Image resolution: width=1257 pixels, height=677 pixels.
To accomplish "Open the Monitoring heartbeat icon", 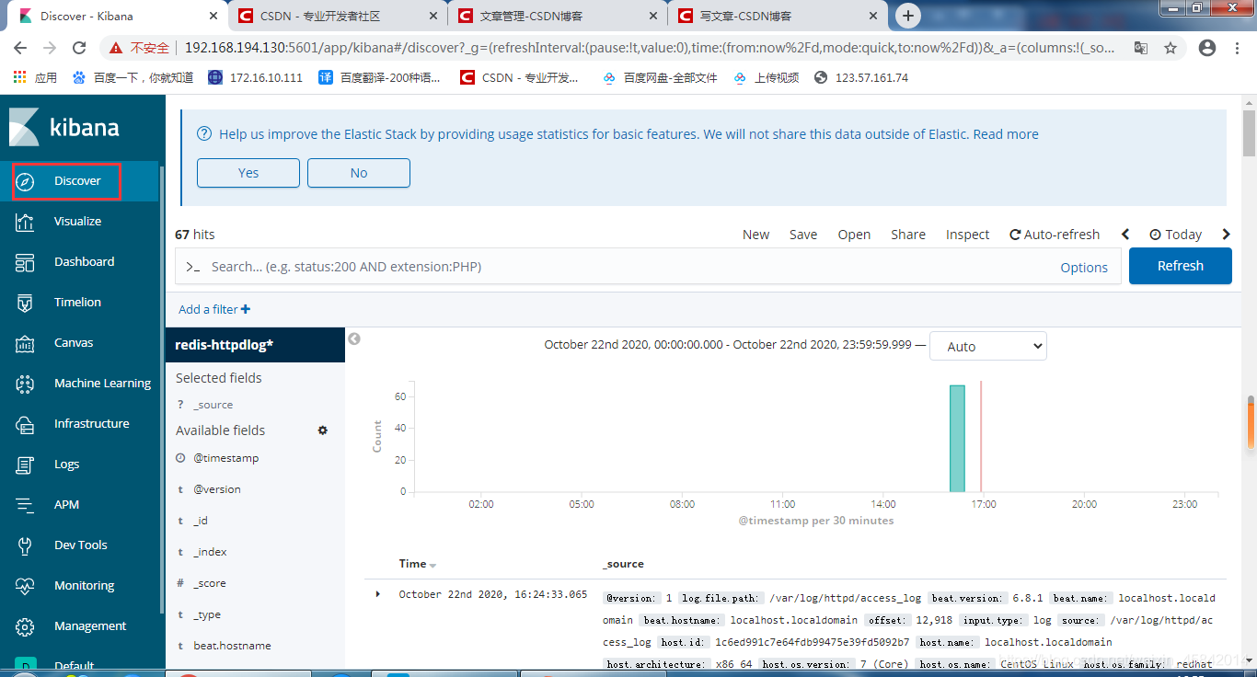I will point(26,586).
